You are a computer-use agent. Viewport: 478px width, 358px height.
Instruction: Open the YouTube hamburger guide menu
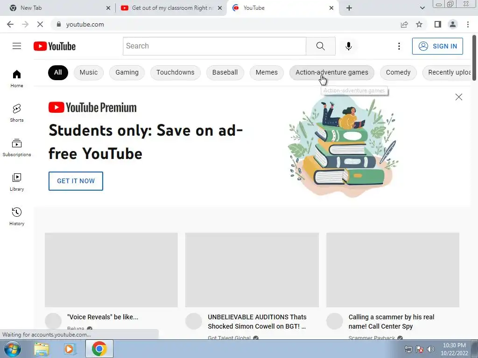[17, 46]
